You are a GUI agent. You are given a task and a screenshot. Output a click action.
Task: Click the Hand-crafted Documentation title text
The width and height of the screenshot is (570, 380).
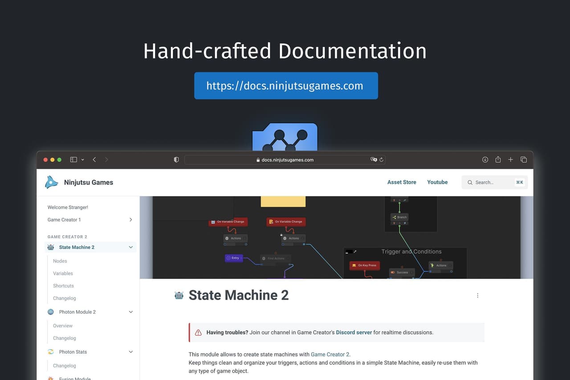pyautogui.click(x=285, y=51)
